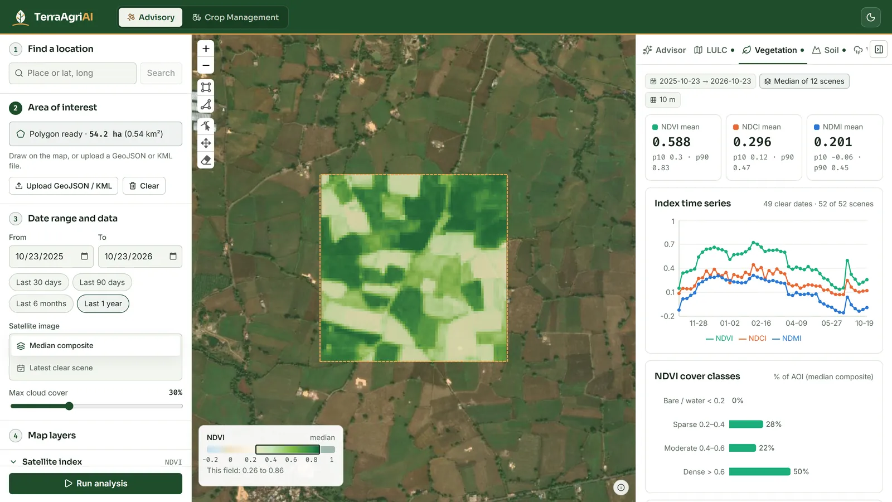This screenshot has width=892, height=502.
Task: Click the Median of 12 scenes chip
Action: 804,81
